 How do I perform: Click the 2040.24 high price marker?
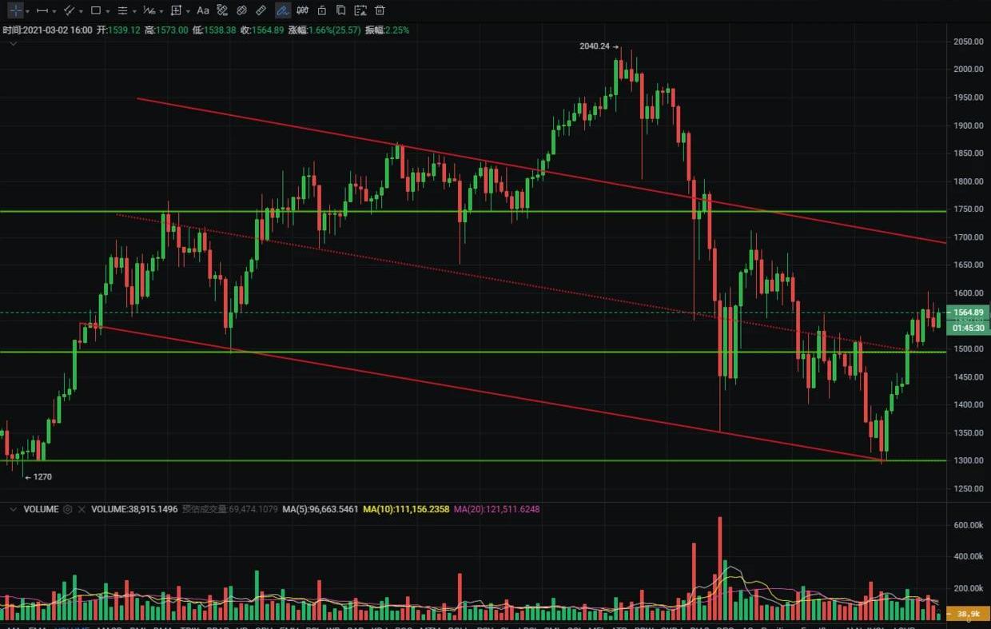[595, 46]
